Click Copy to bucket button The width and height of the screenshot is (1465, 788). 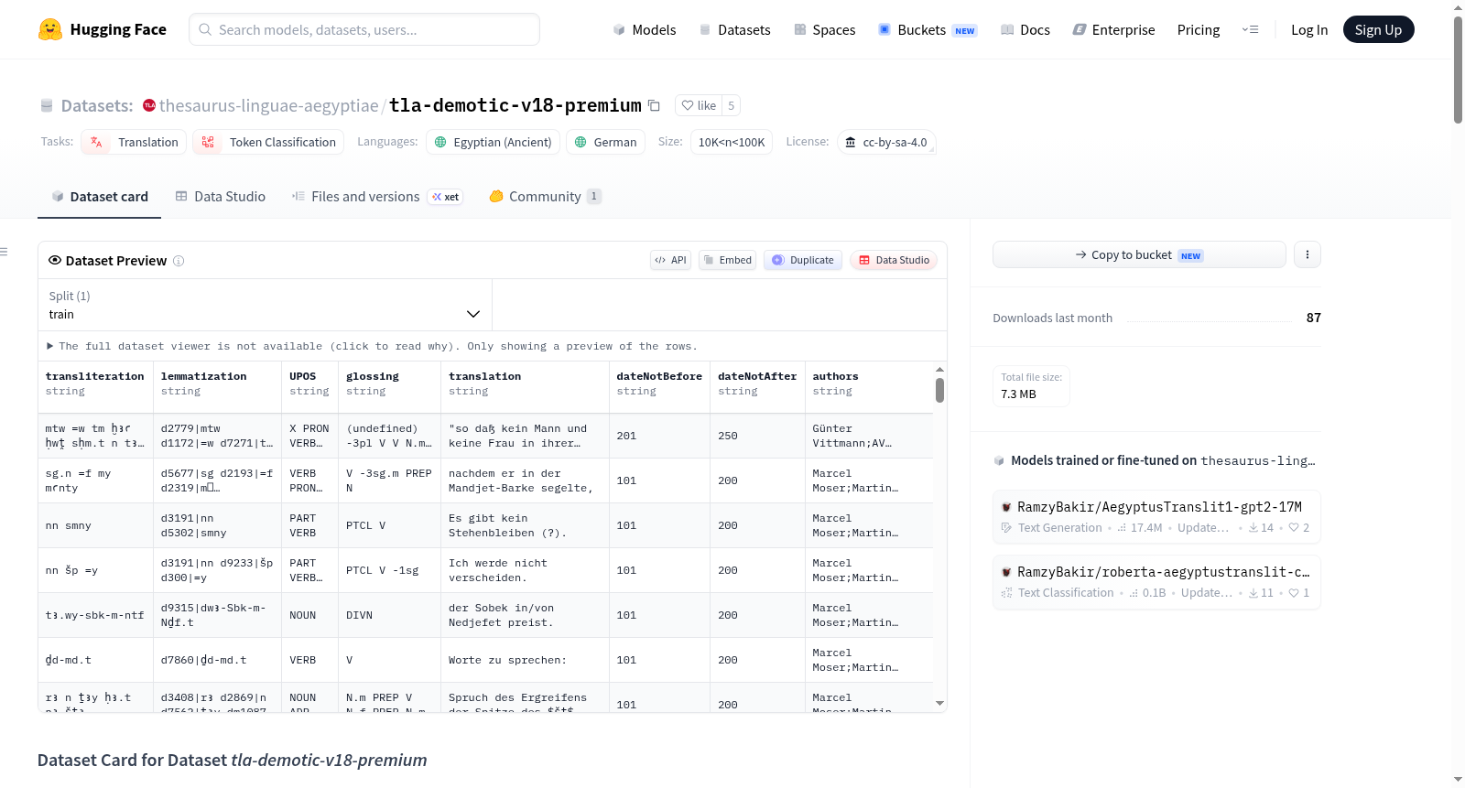1139,254
